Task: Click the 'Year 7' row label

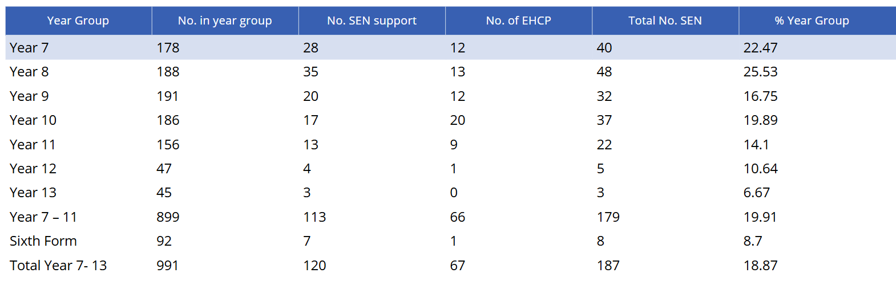Action: (29, 48)
